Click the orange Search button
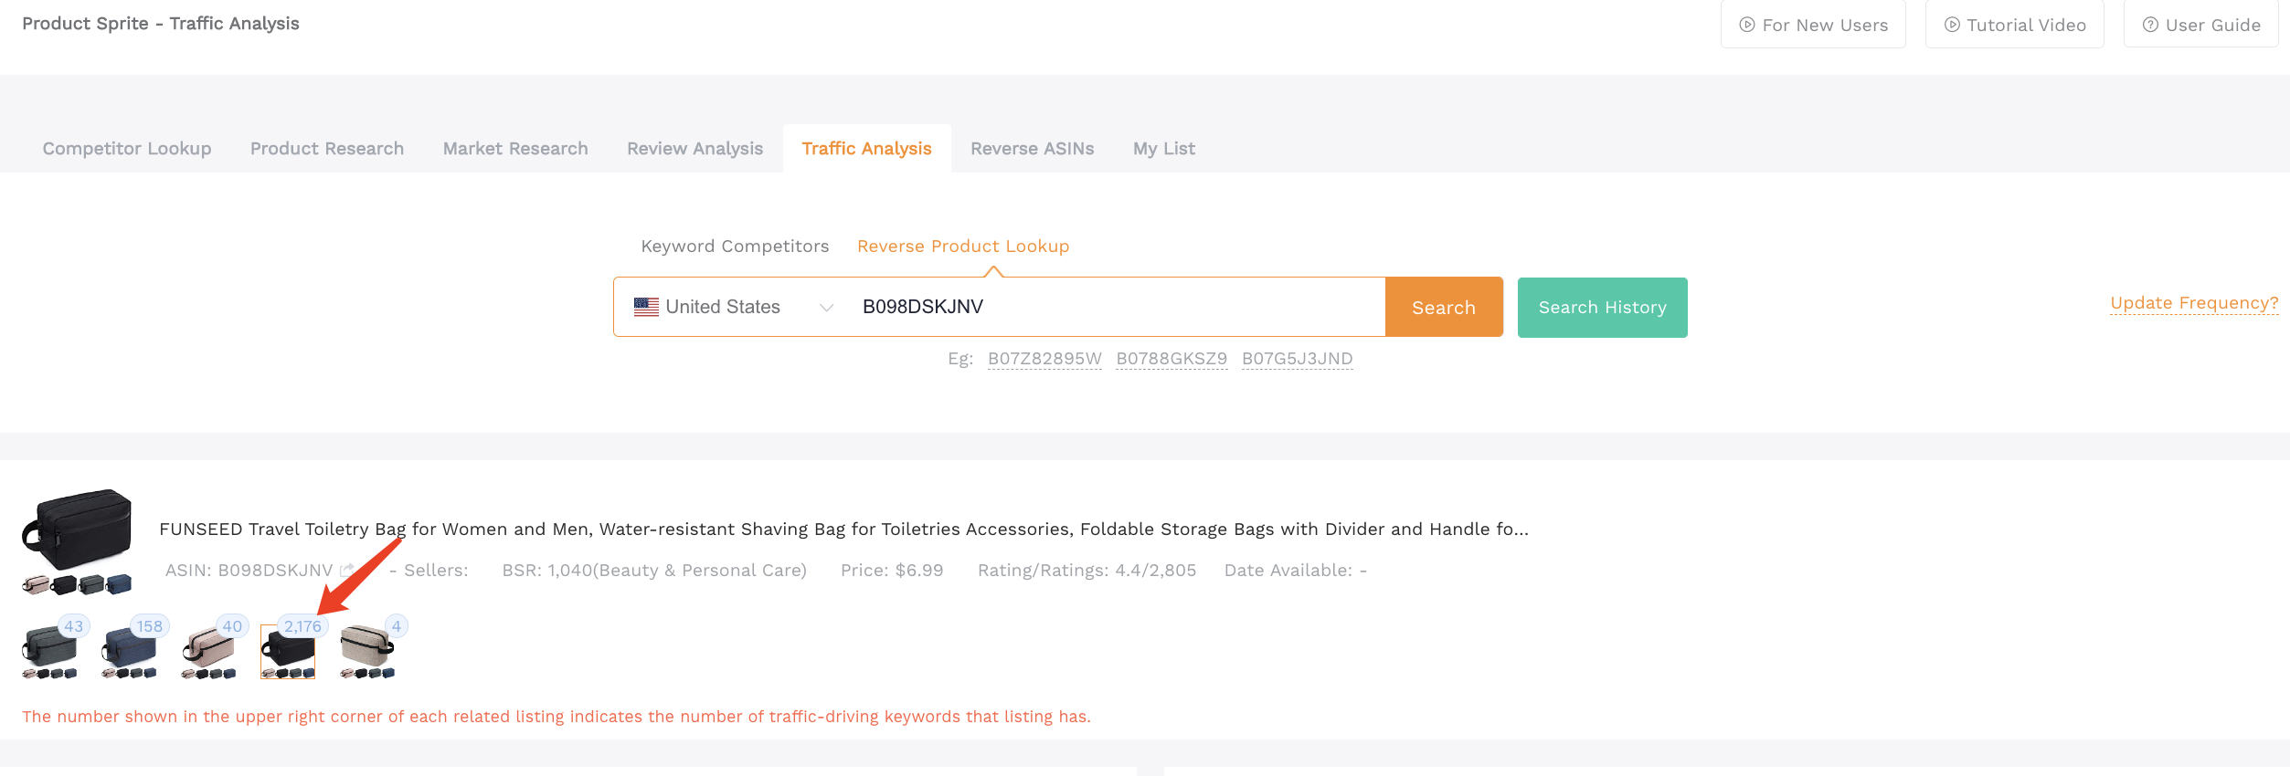 pos(1444,307)
